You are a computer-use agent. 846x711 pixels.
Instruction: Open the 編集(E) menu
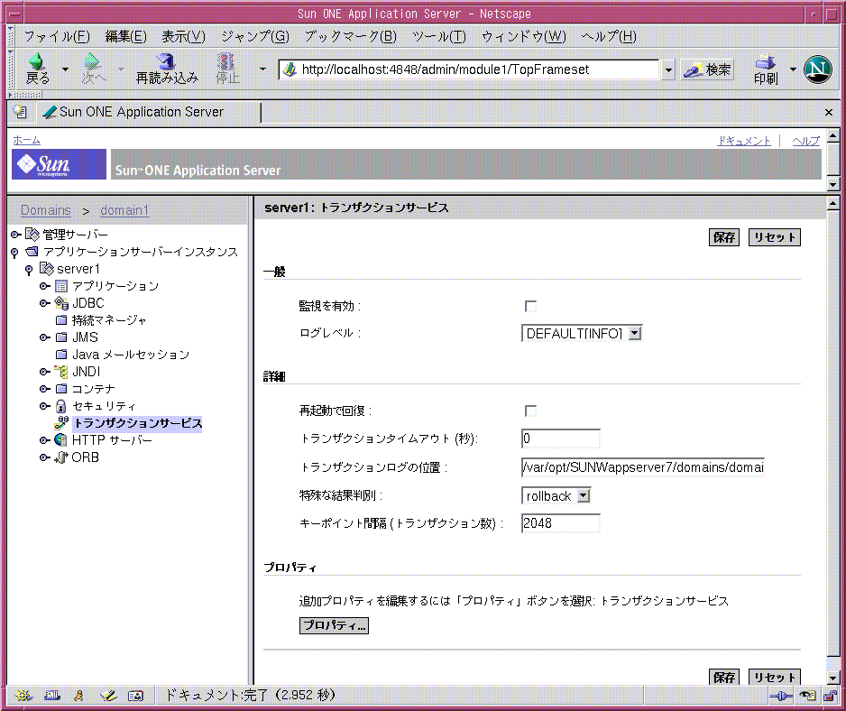[x=125, y=36]
